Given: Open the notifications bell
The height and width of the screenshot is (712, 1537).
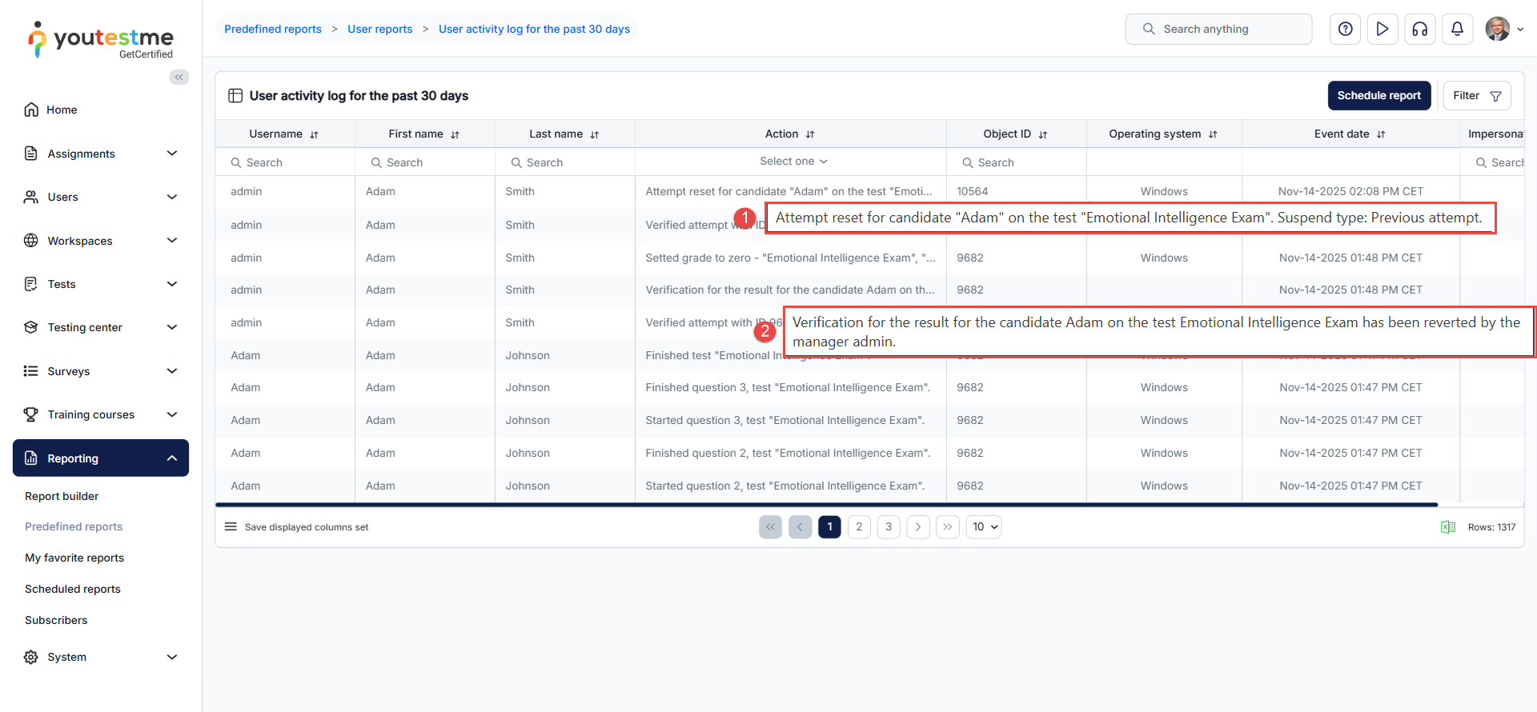Looking at the screenshot, I should coord(1457,29).
